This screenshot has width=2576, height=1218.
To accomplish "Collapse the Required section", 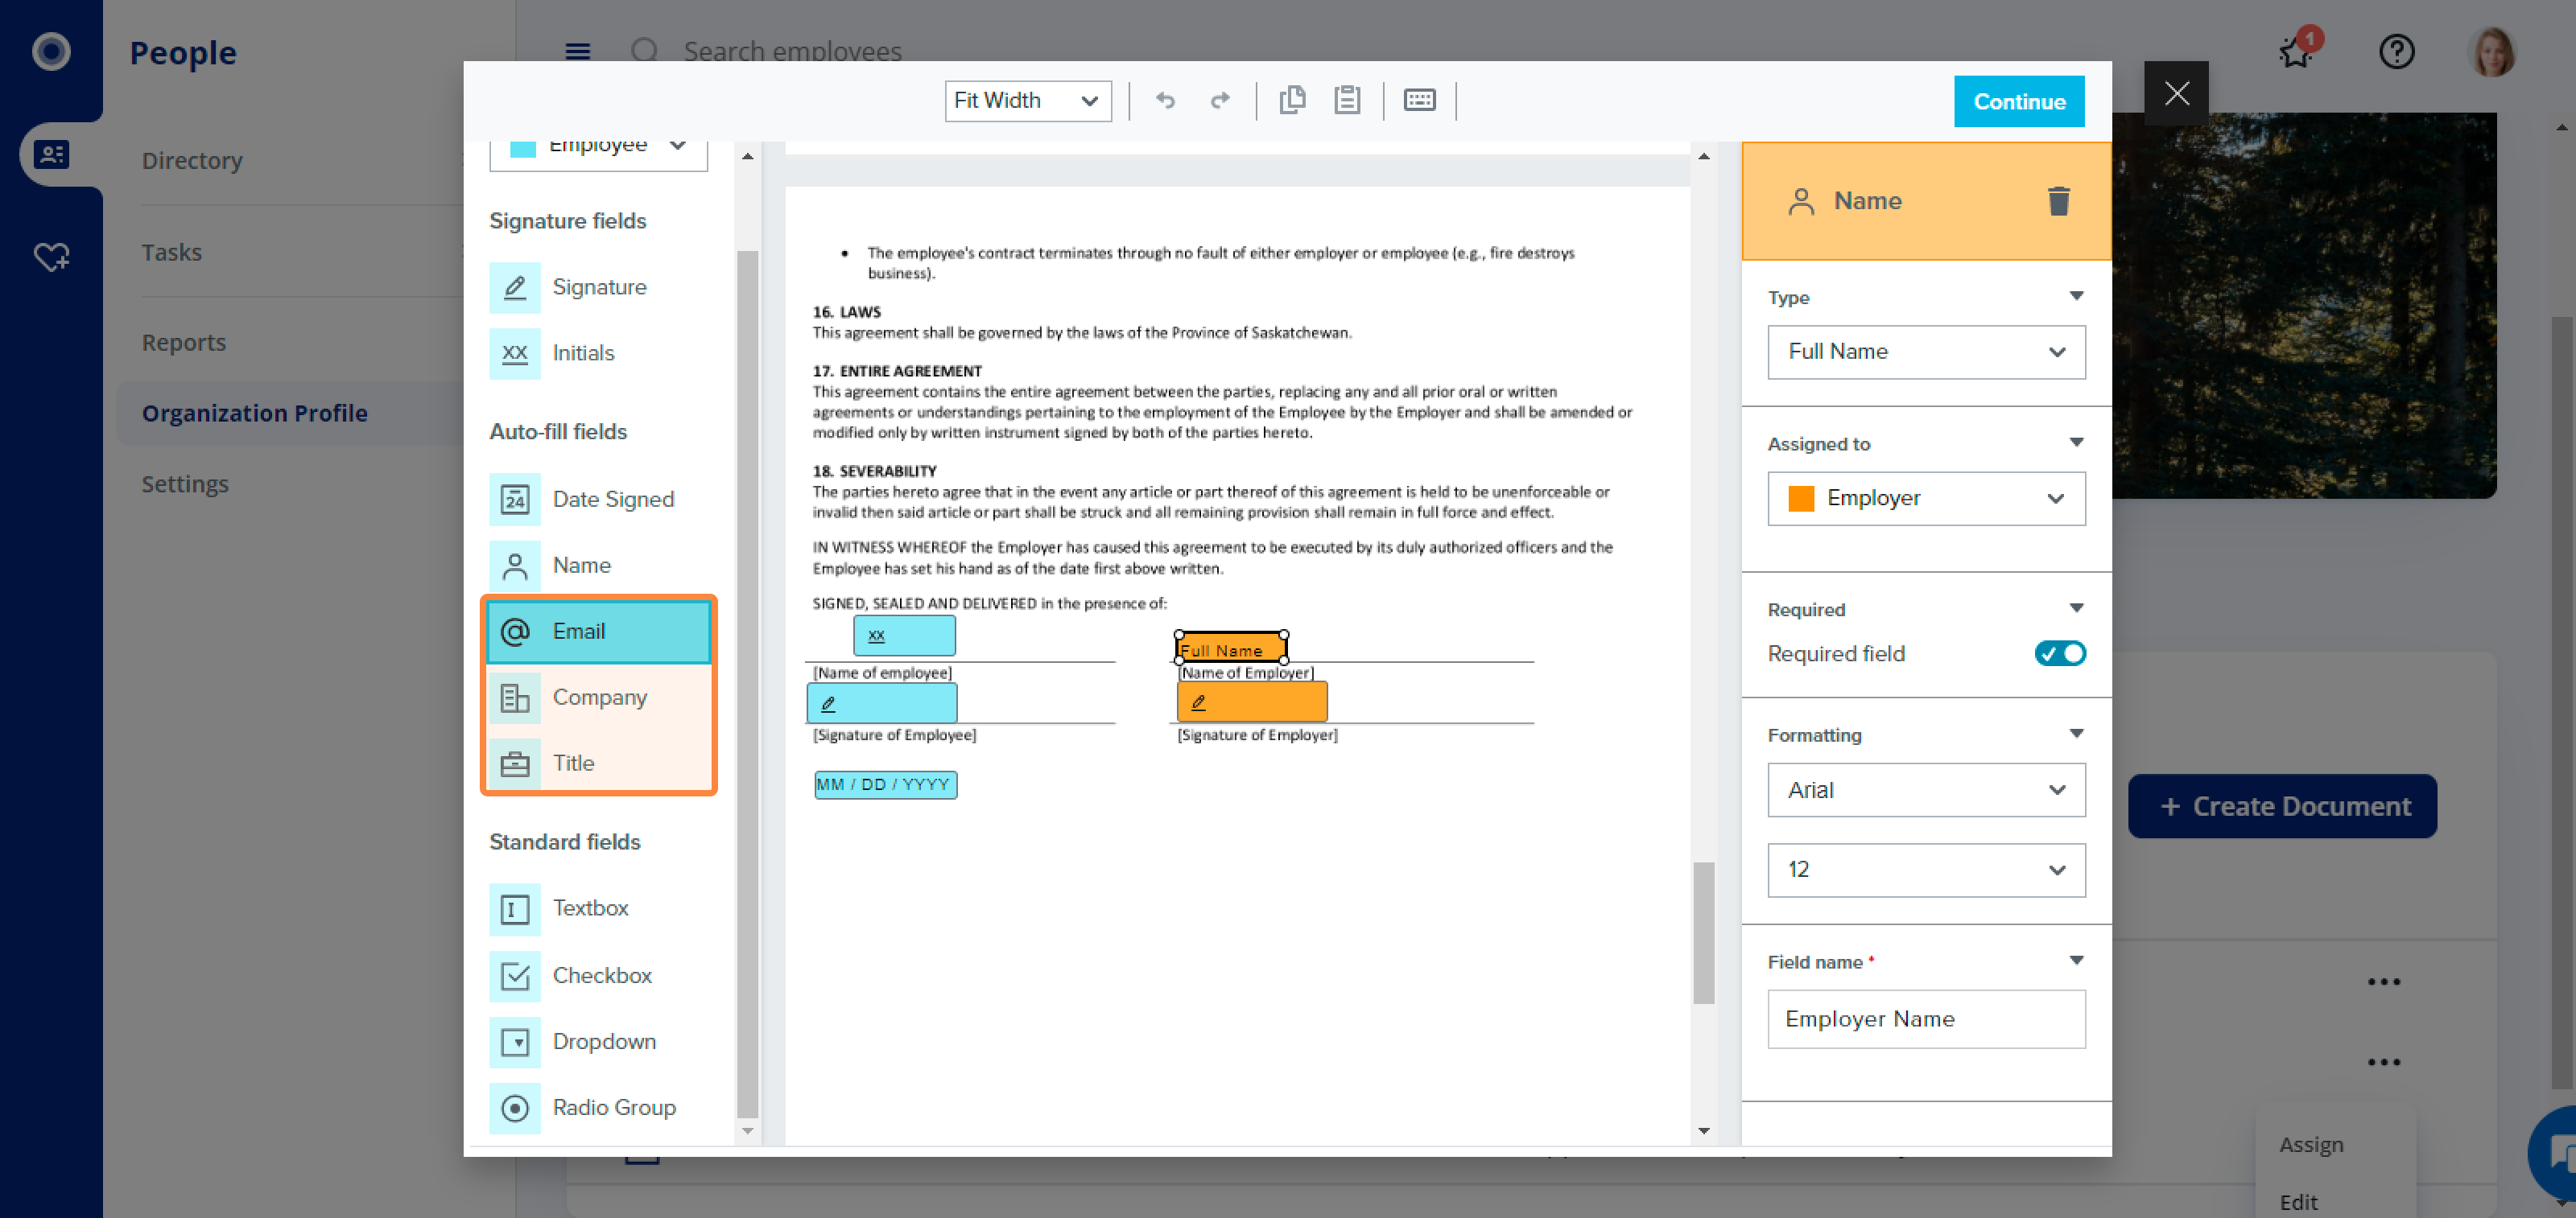I will (2076, 607).
